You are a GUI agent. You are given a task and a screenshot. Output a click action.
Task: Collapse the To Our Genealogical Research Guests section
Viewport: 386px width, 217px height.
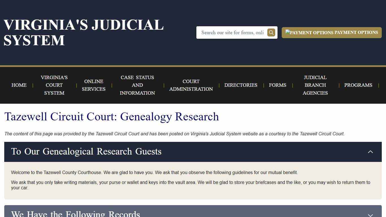coord(370,152)
